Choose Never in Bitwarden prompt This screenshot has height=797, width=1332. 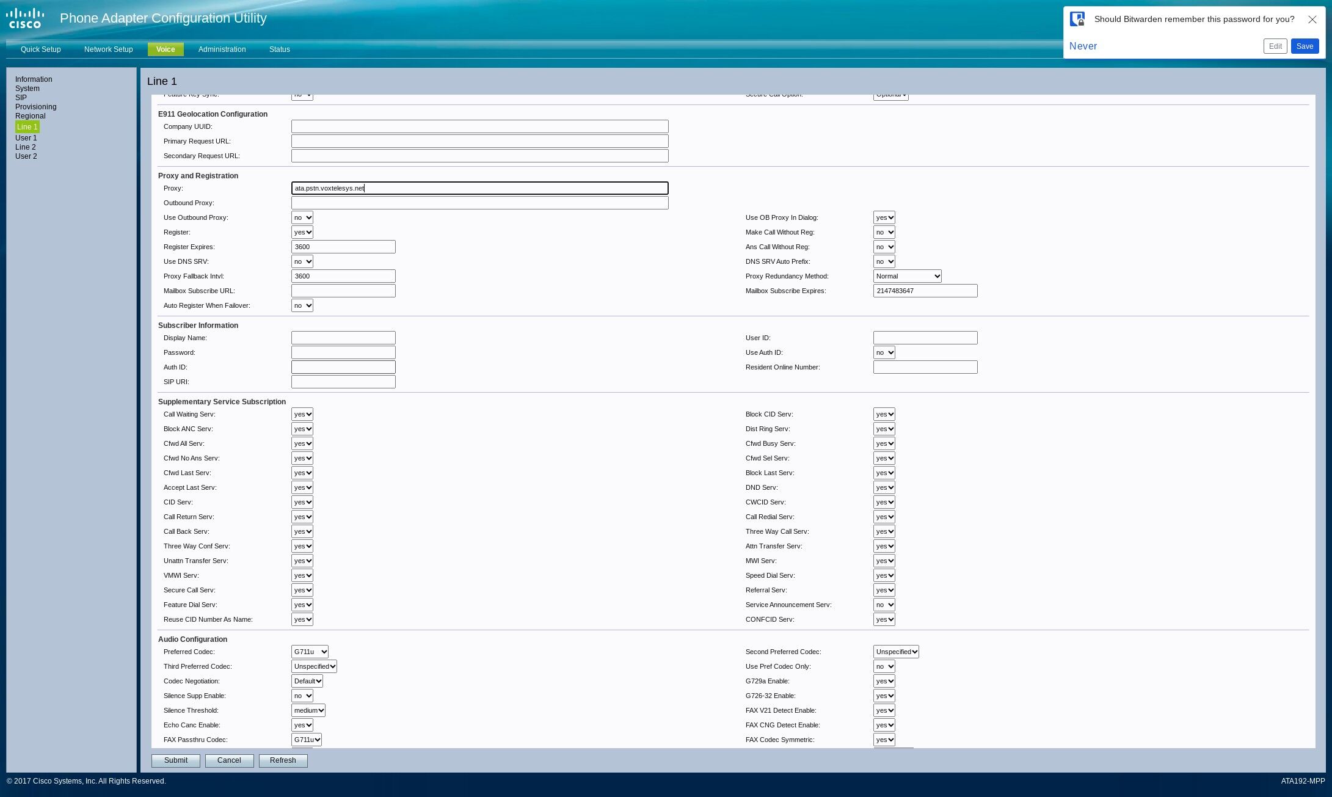pyautogui.click(x=1083, y=46)
